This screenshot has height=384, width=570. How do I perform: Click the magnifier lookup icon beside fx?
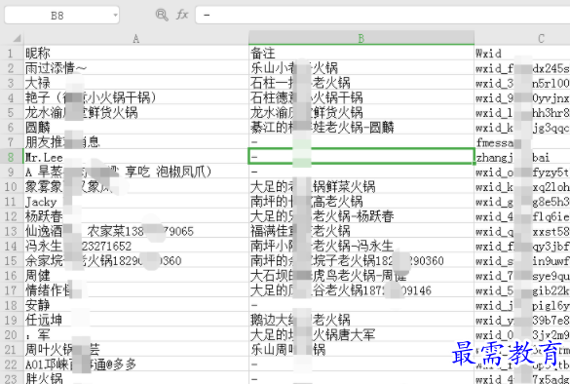[162, 15]
